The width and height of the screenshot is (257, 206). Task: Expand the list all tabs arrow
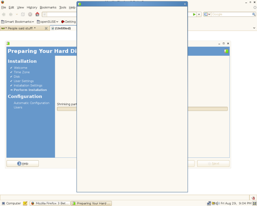tap(254, 28)
